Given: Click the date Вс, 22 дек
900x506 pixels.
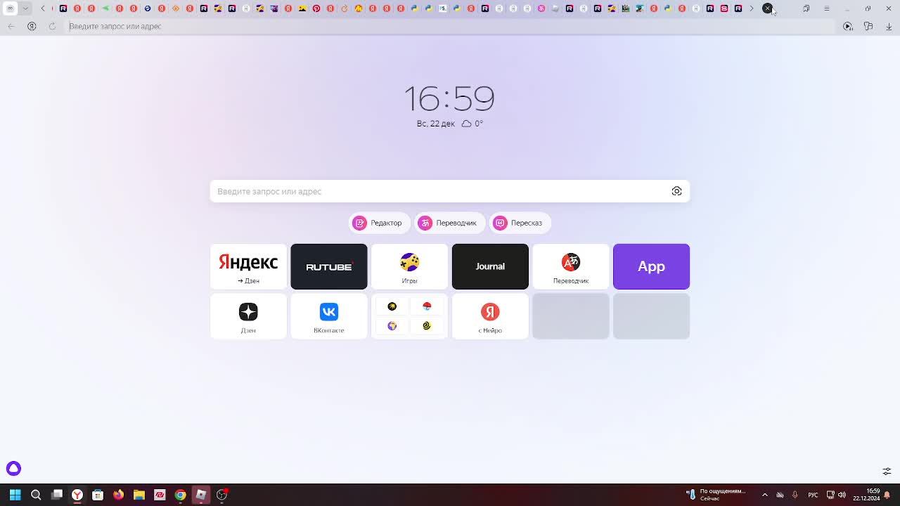Looking at the screenshot, I should click(x=436, y=124).
